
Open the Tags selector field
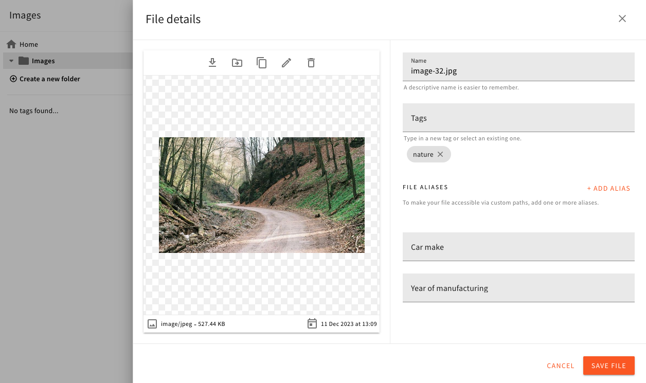click(x=518, y=118)
